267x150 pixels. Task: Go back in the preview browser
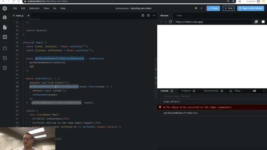[x=161, y=22]
